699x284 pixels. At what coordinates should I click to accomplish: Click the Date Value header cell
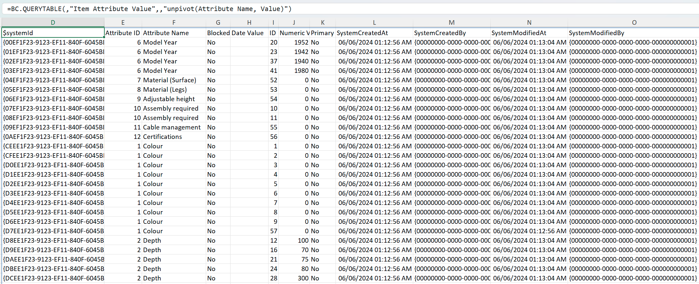(x=249, y=33)
